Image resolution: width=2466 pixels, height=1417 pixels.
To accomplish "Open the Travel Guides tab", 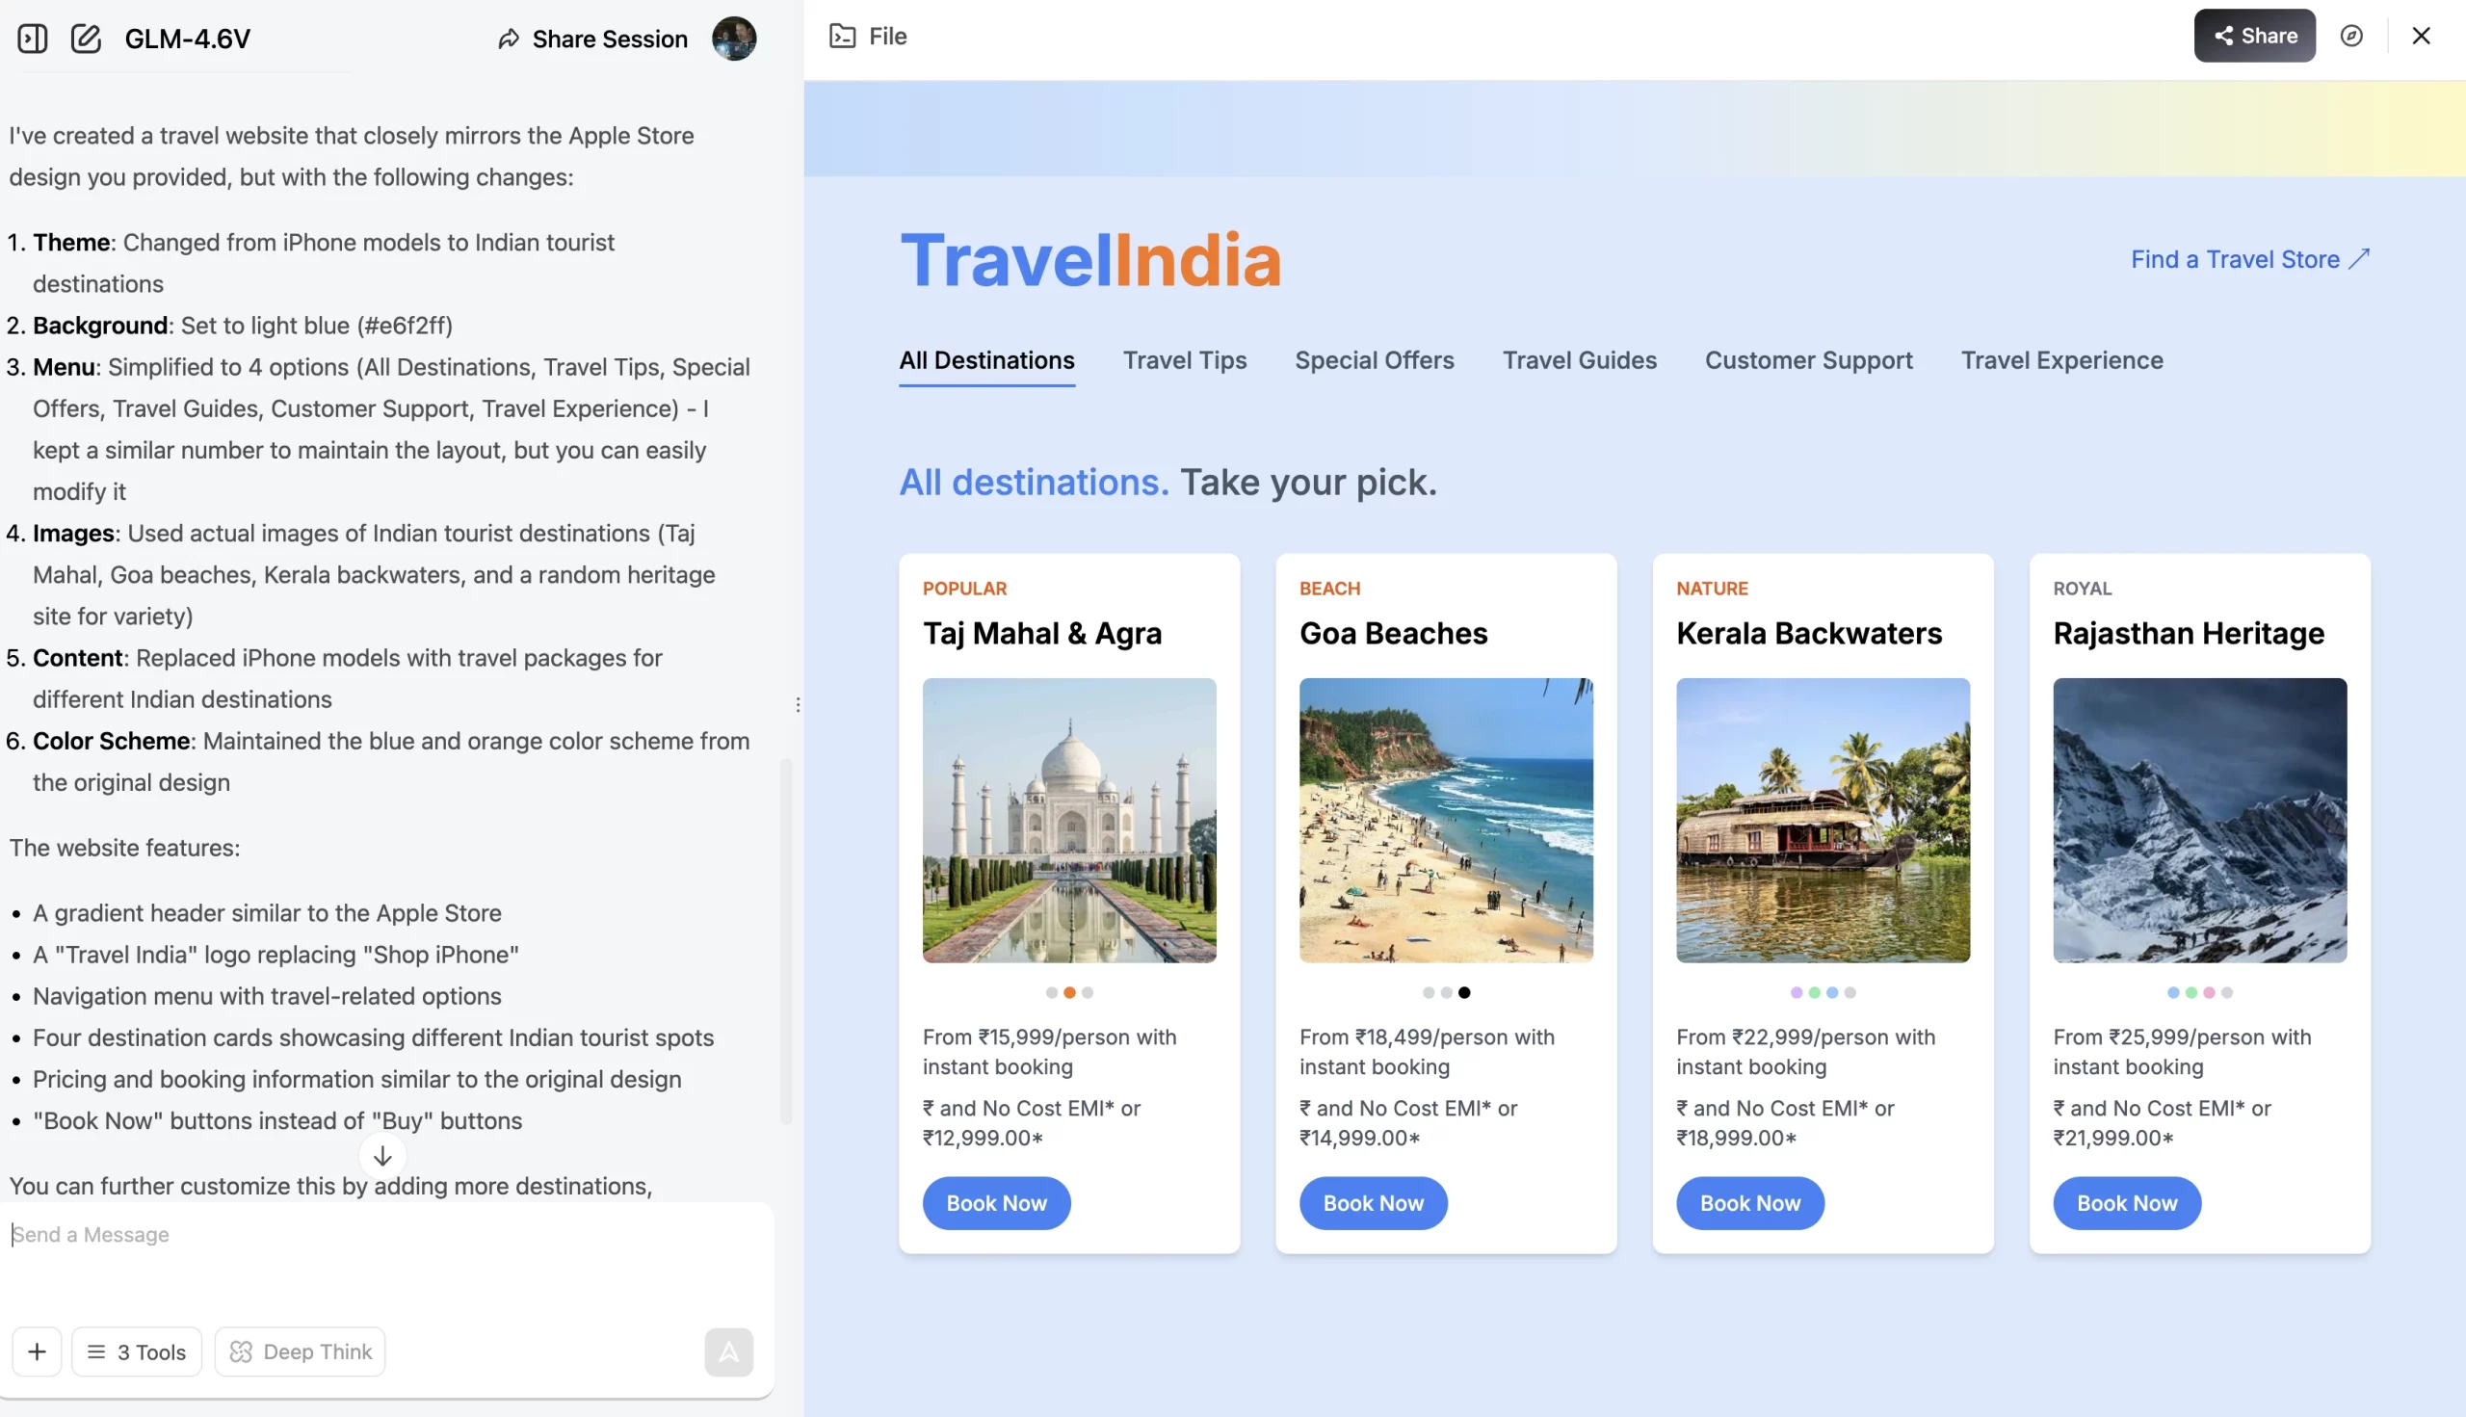I will (x=1579, y=361).
